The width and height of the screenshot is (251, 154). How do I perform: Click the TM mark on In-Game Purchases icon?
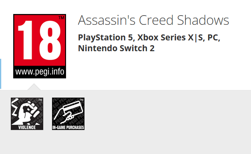click(x=82, y=100)
